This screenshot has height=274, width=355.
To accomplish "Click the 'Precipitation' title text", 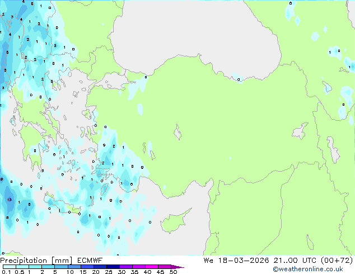I will pyautogui.click(x=24, y=261).
